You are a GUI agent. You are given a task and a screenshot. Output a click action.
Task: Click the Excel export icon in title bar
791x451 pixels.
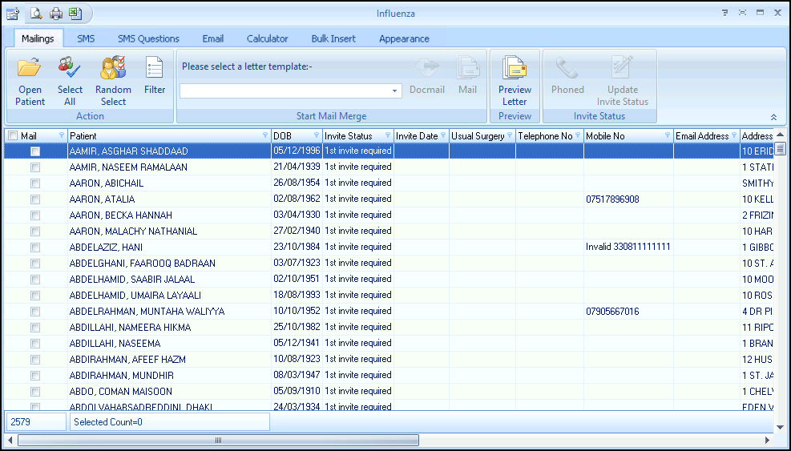[x=74, y=13]
